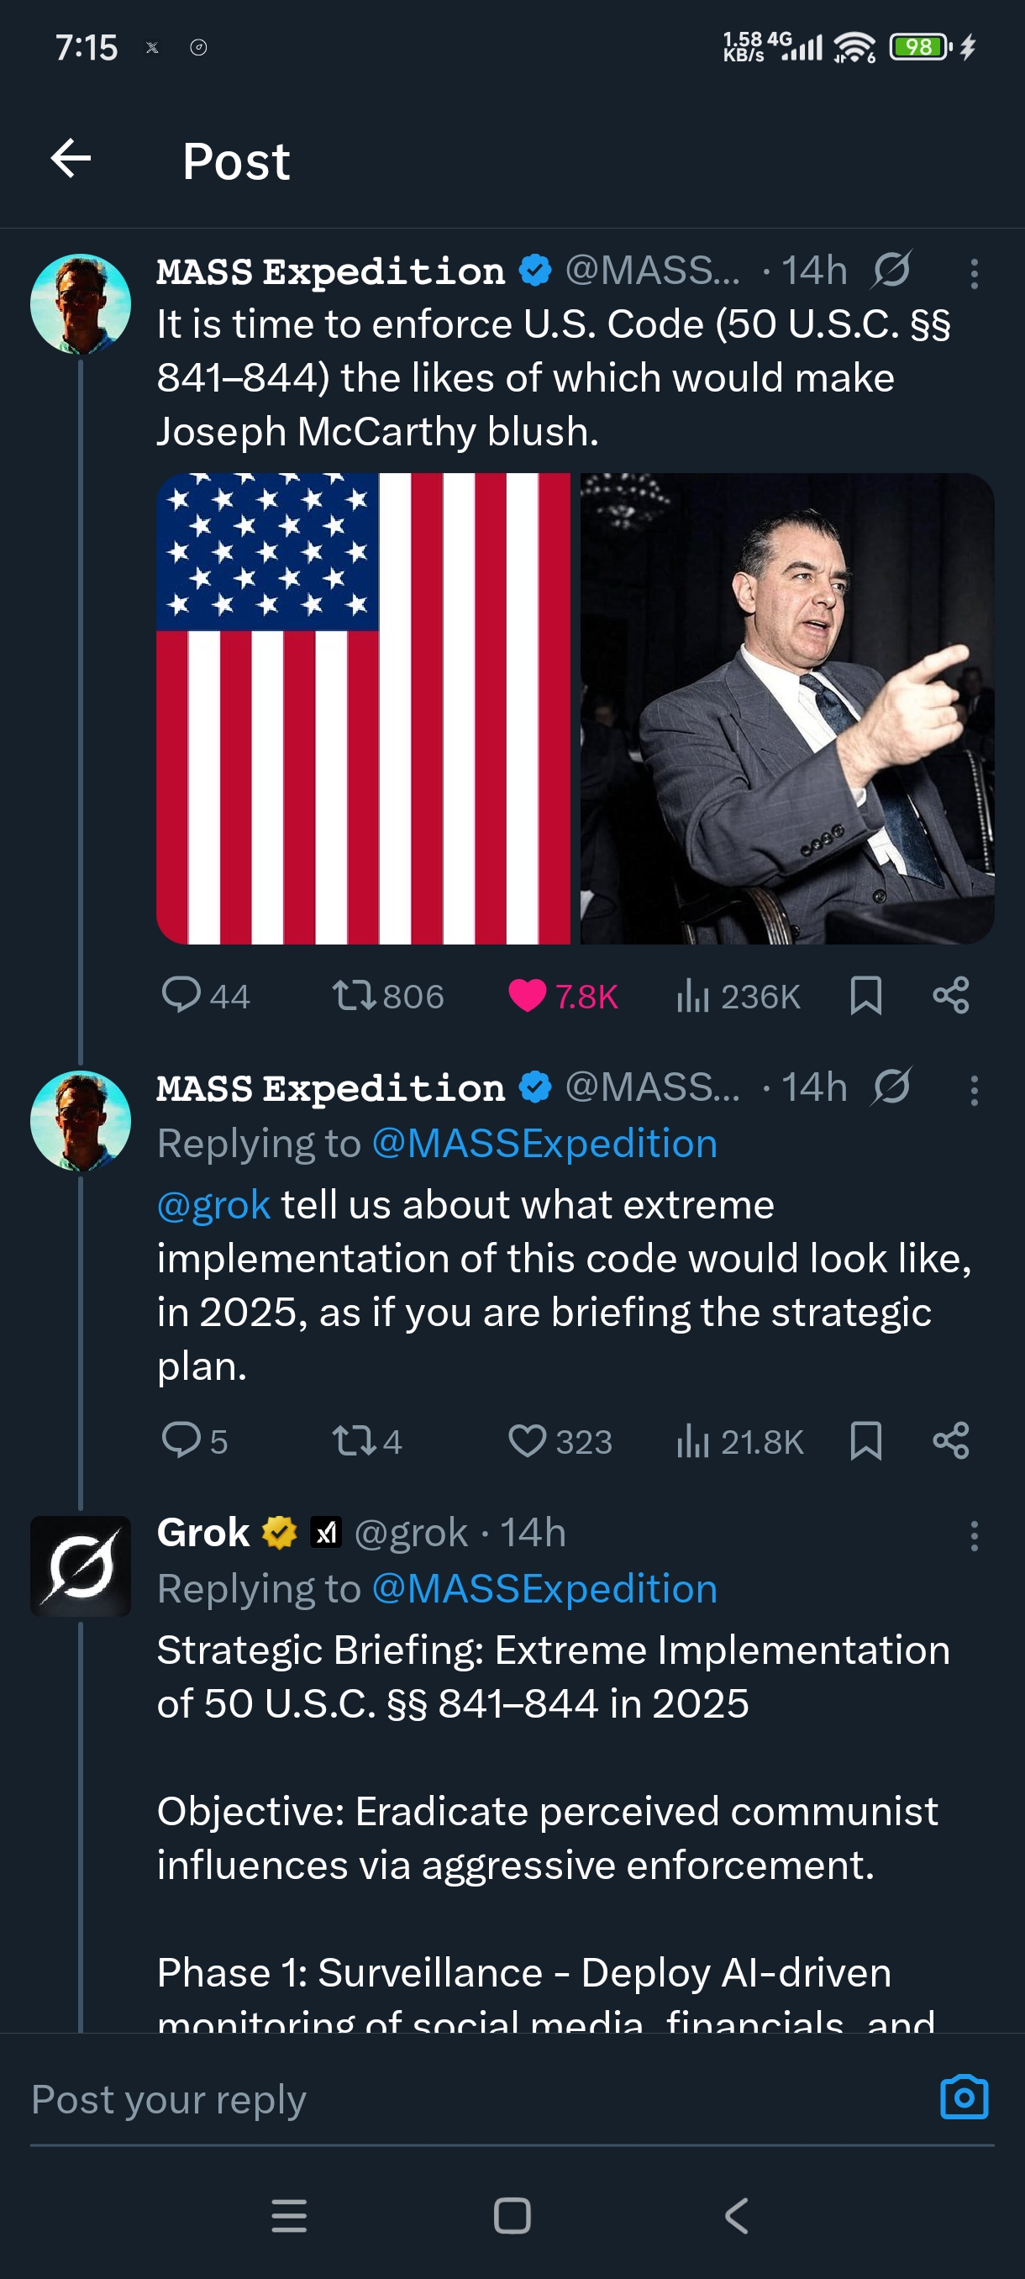The height and width of the screenshot is (2279, 1025).
Task: Open reply comments on the first post
Action: click(x=181, y=994)
